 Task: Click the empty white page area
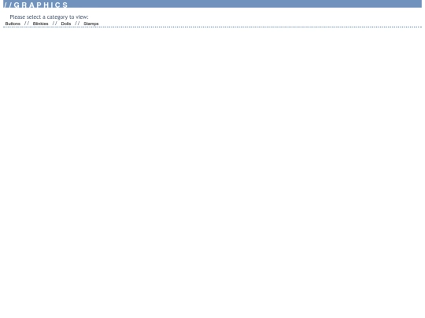(x=213, y=163)
